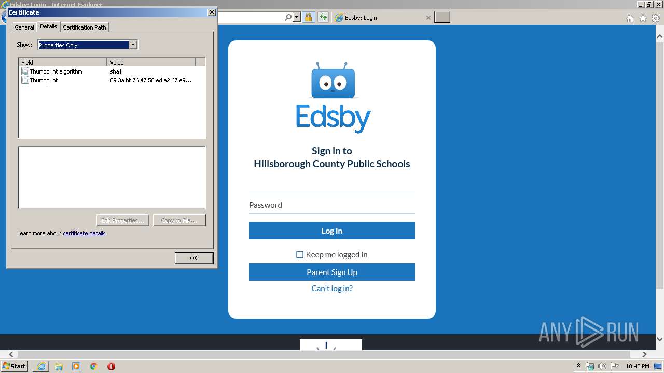The image size is (664, 373).
Task: Click the address bar search magnifier icon
Action: [288, 18]
